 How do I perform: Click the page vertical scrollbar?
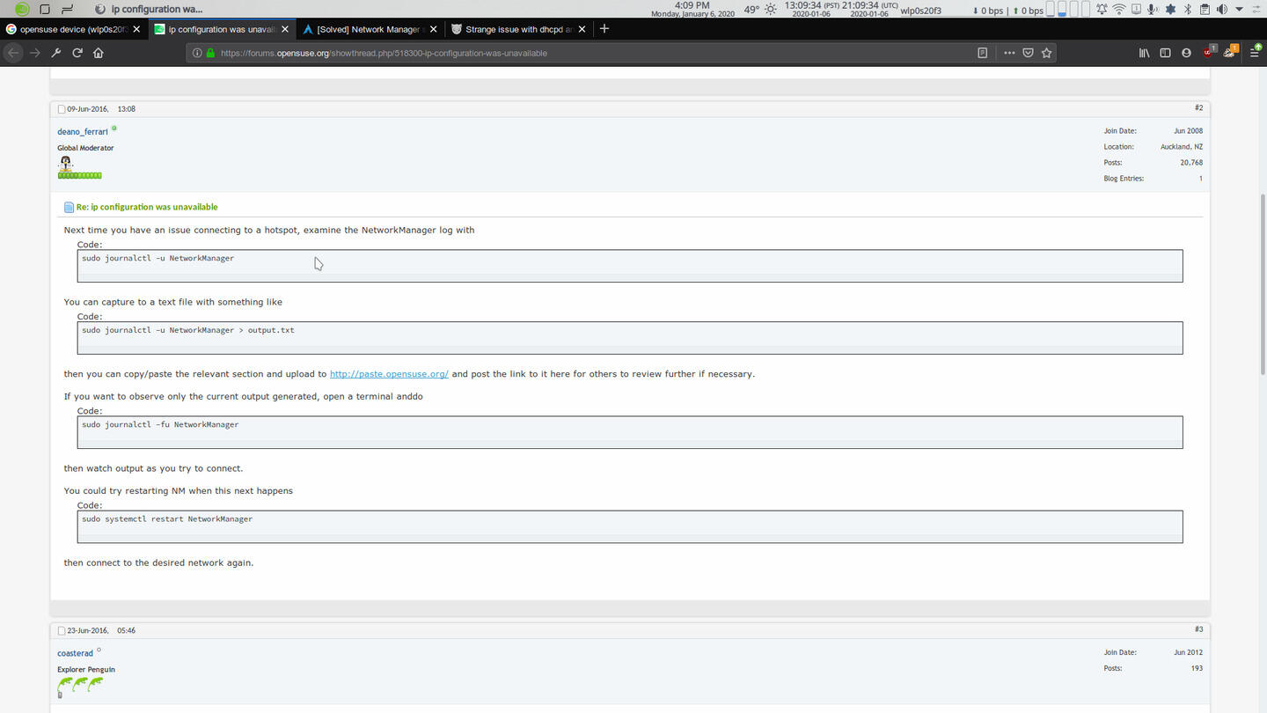tap(1262, 283)
